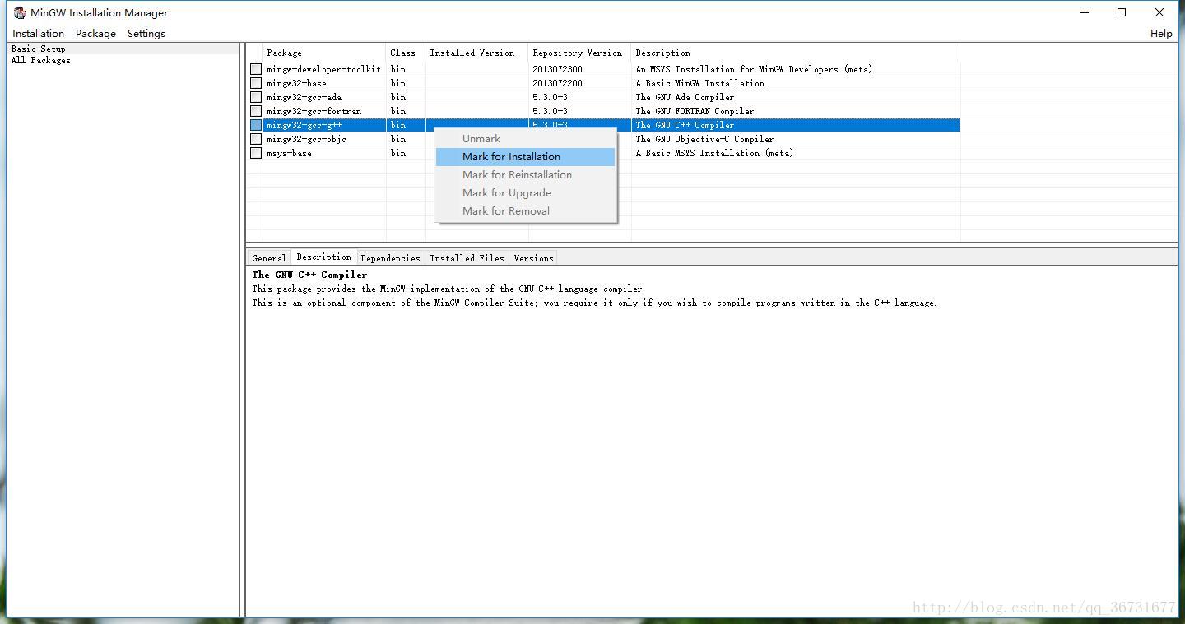Screen dimensions: 1185x624
Task: Minimize the MinGW Installation Manager window
Action: [1084, 12]
